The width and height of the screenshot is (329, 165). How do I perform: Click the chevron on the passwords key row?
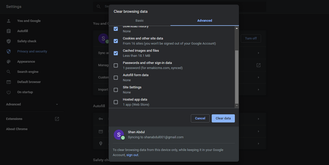click(258, 119)
